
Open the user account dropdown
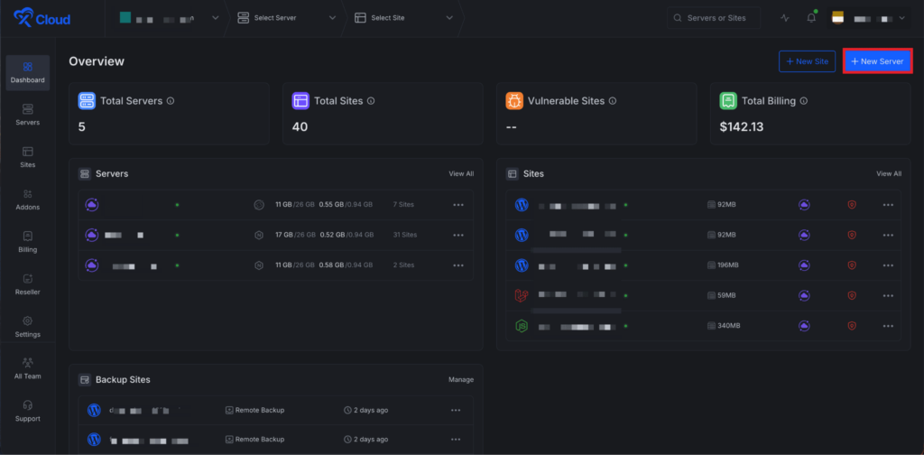click(x=870, y=18)
